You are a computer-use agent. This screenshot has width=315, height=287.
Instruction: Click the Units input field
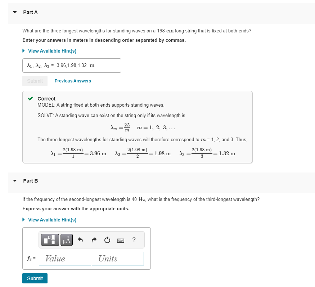click(118, 258)
